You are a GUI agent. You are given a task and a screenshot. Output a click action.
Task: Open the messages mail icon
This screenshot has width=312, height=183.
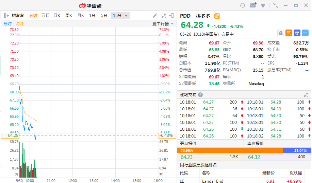[x=253, y=5]
